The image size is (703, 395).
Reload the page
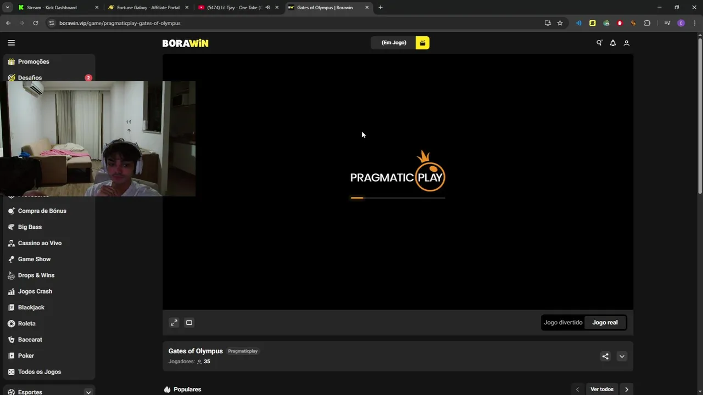(x=36, y=23)
